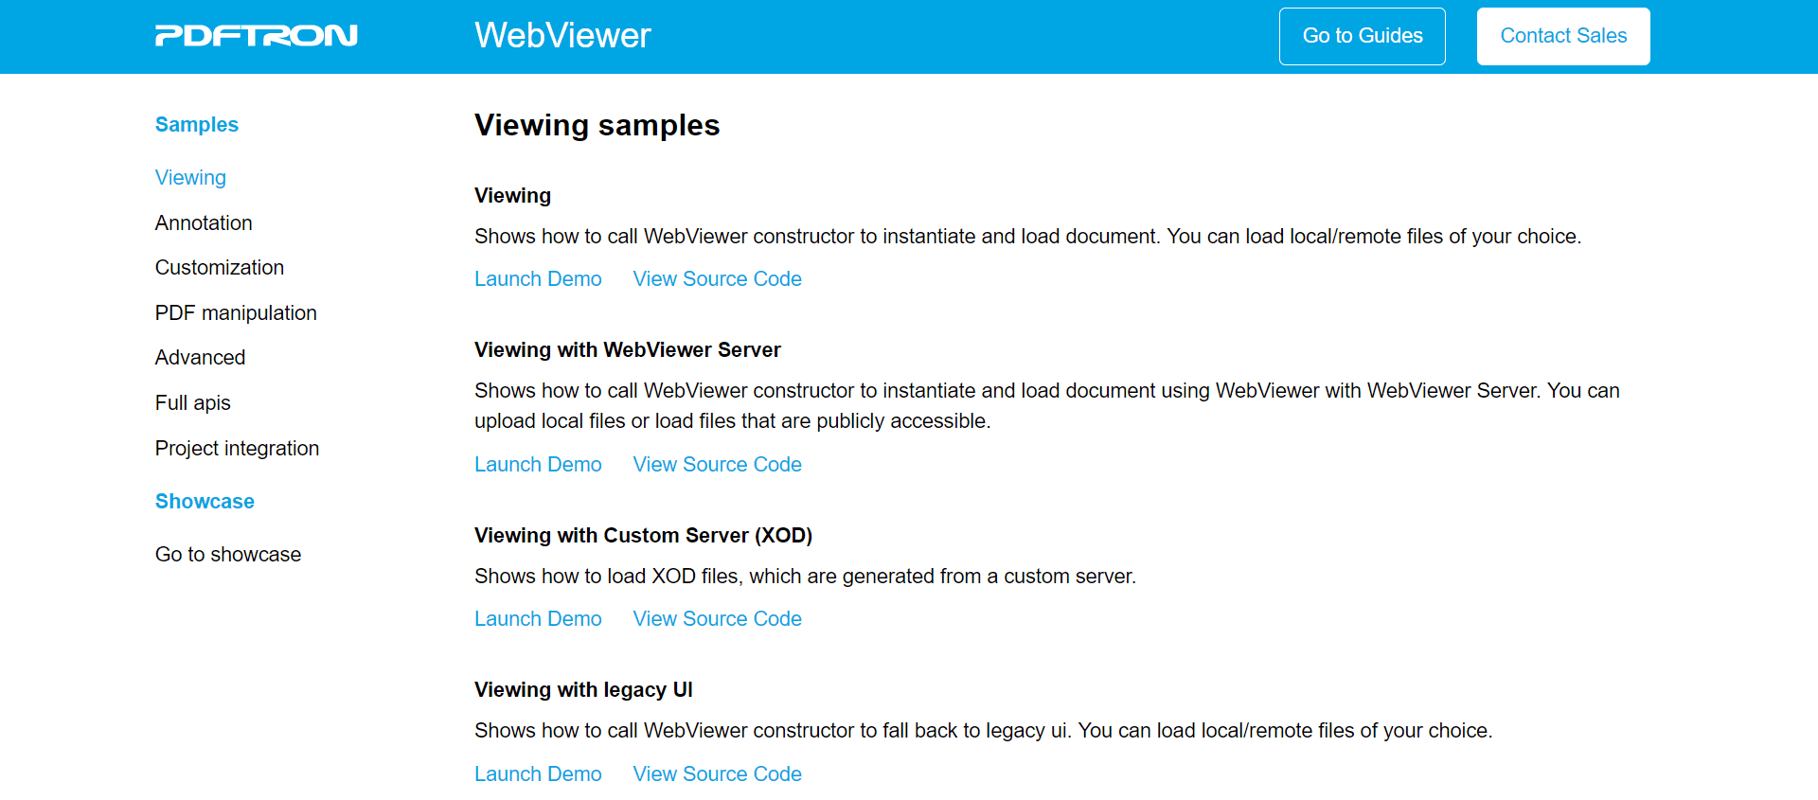
Task: Click the PDFTron logo
Action: click(257, 36)
